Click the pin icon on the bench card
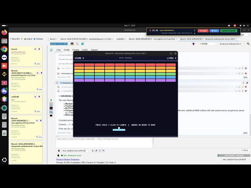 coord(39,49)
